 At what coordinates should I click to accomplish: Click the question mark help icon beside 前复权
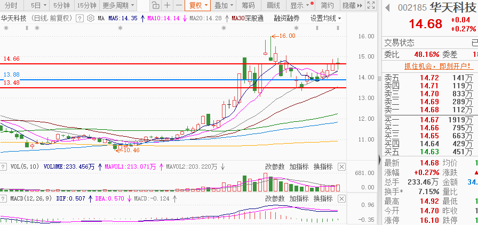pyautogui.click(x=79, y=19)
